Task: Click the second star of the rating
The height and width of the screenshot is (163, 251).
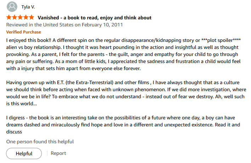Action: [15, 17]
